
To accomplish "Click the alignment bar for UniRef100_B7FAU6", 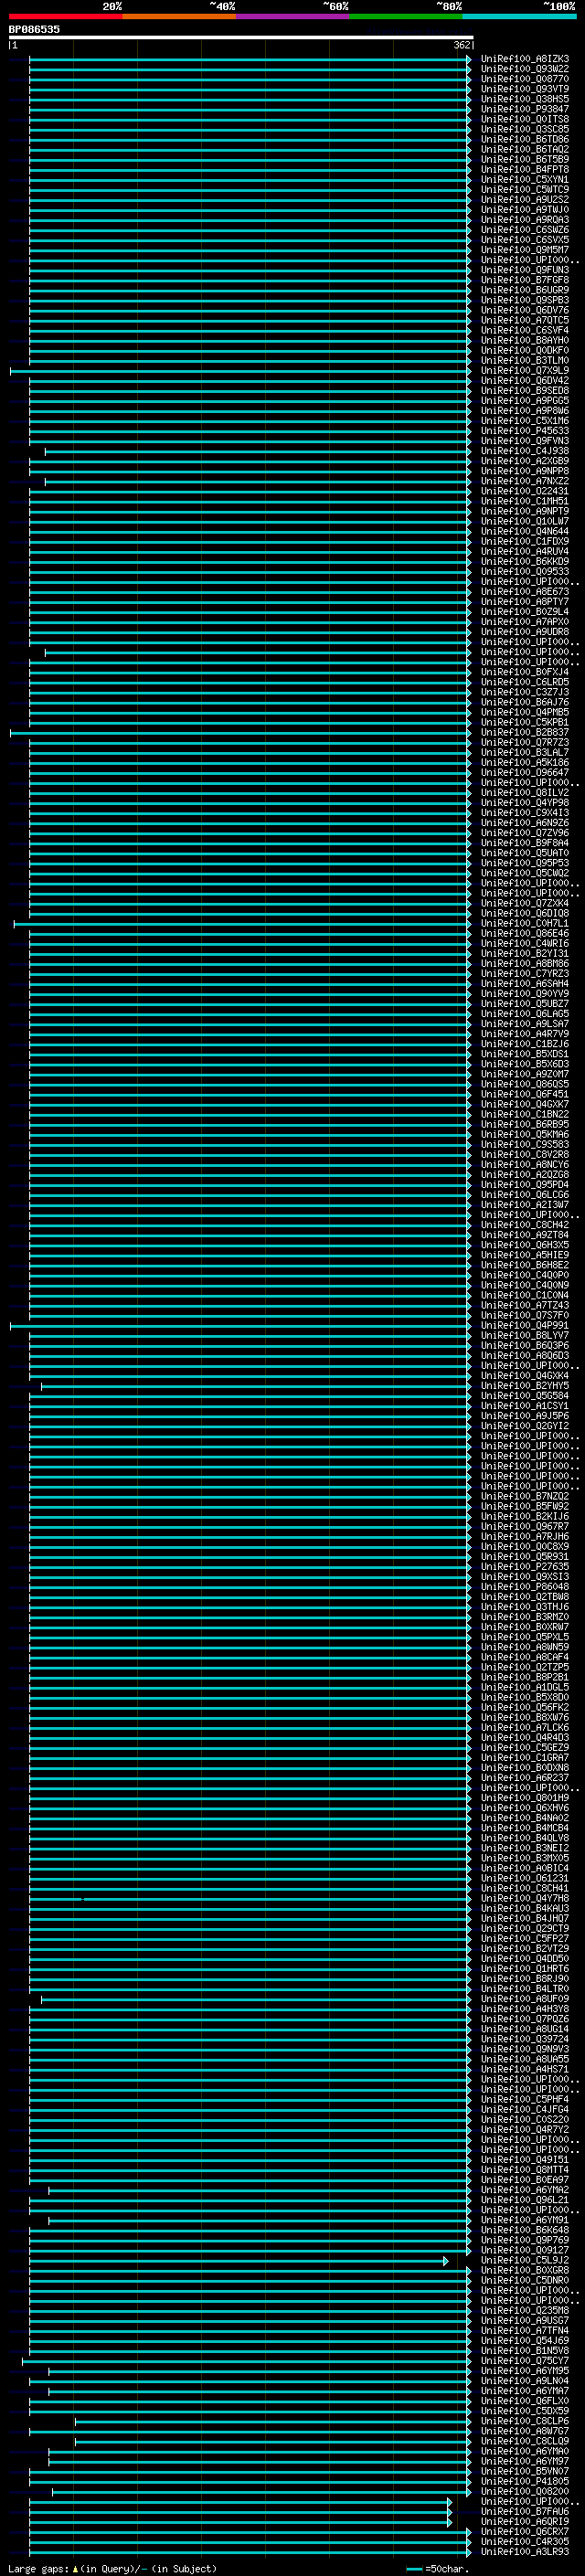I will click(x=240, y=2512).
